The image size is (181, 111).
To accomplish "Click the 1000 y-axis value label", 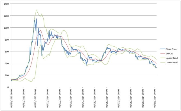I will click(x=6, y=28).
